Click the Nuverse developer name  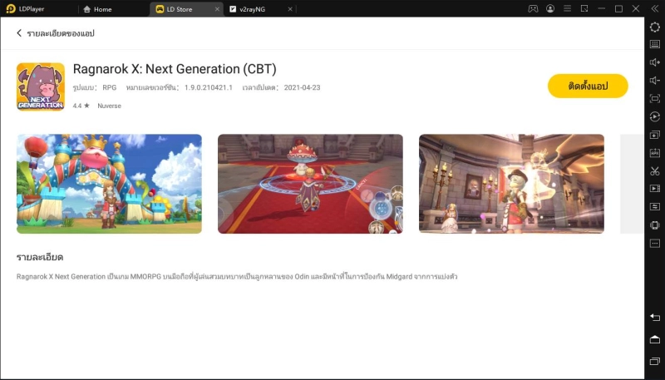pyautogui.click(x=110, y=106)
